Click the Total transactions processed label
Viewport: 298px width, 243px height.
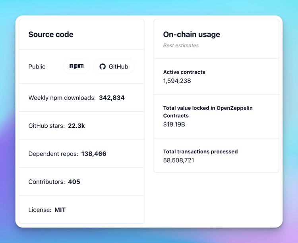200,152
